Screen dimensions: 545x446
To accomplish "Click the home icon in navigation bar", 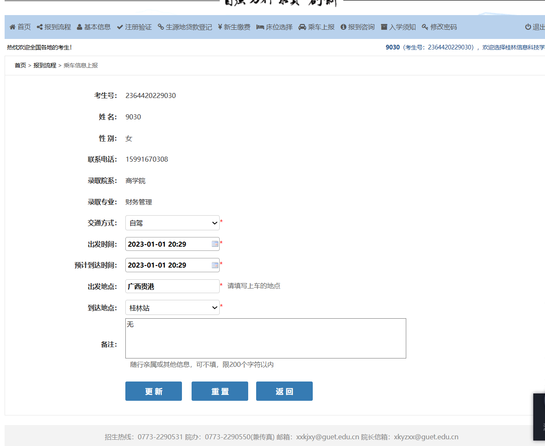I will (13, 27).
